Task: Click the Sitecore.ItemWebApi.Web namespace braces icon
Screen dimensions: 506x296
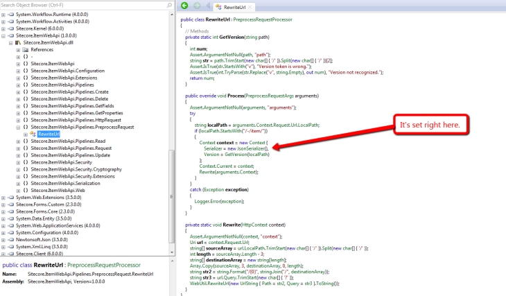Action: (26, 190)
